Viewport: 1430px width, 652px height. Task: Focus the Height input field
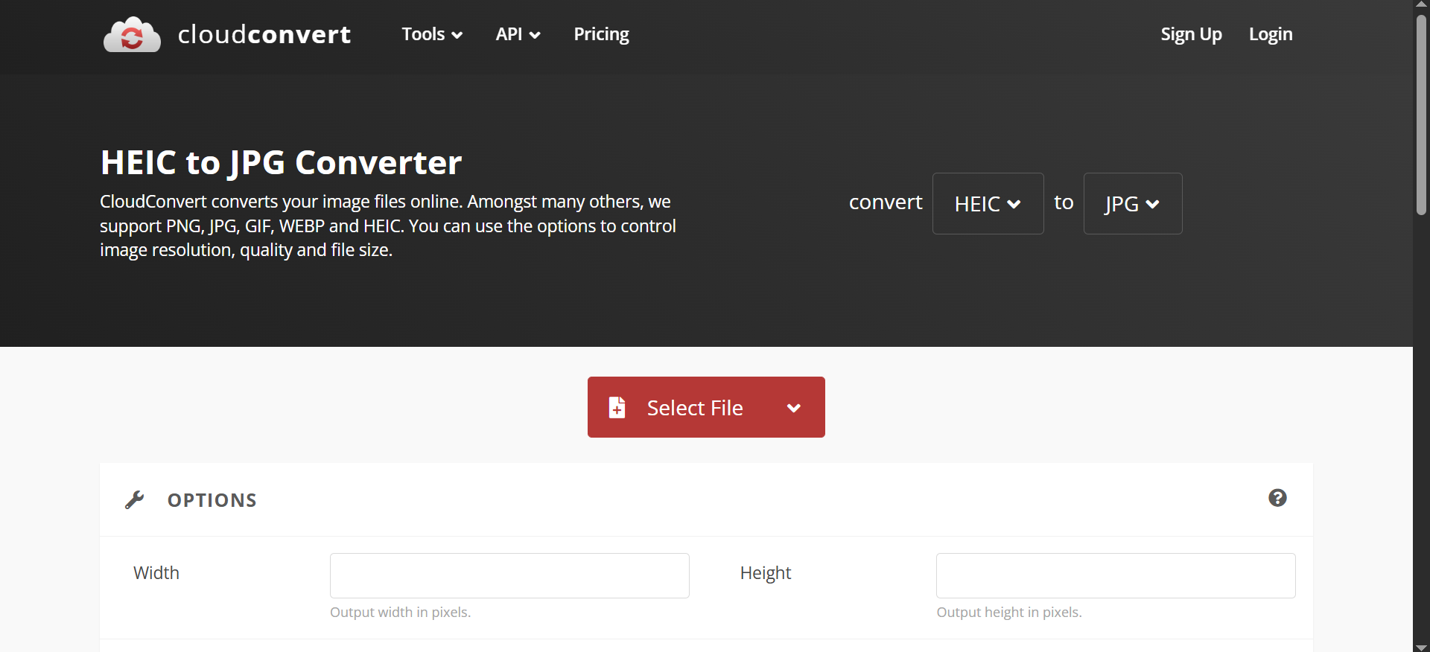[x=1116, y=575]
